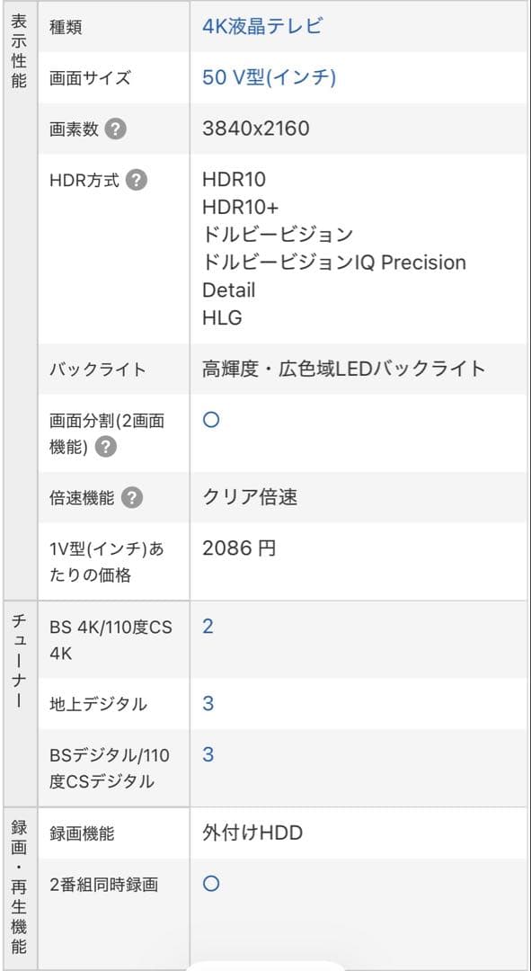The width and height of the screenshot is (531, 971).
Task: Open the "3" link for BSデジタル/110度CSデジタル
Action: 206,755
